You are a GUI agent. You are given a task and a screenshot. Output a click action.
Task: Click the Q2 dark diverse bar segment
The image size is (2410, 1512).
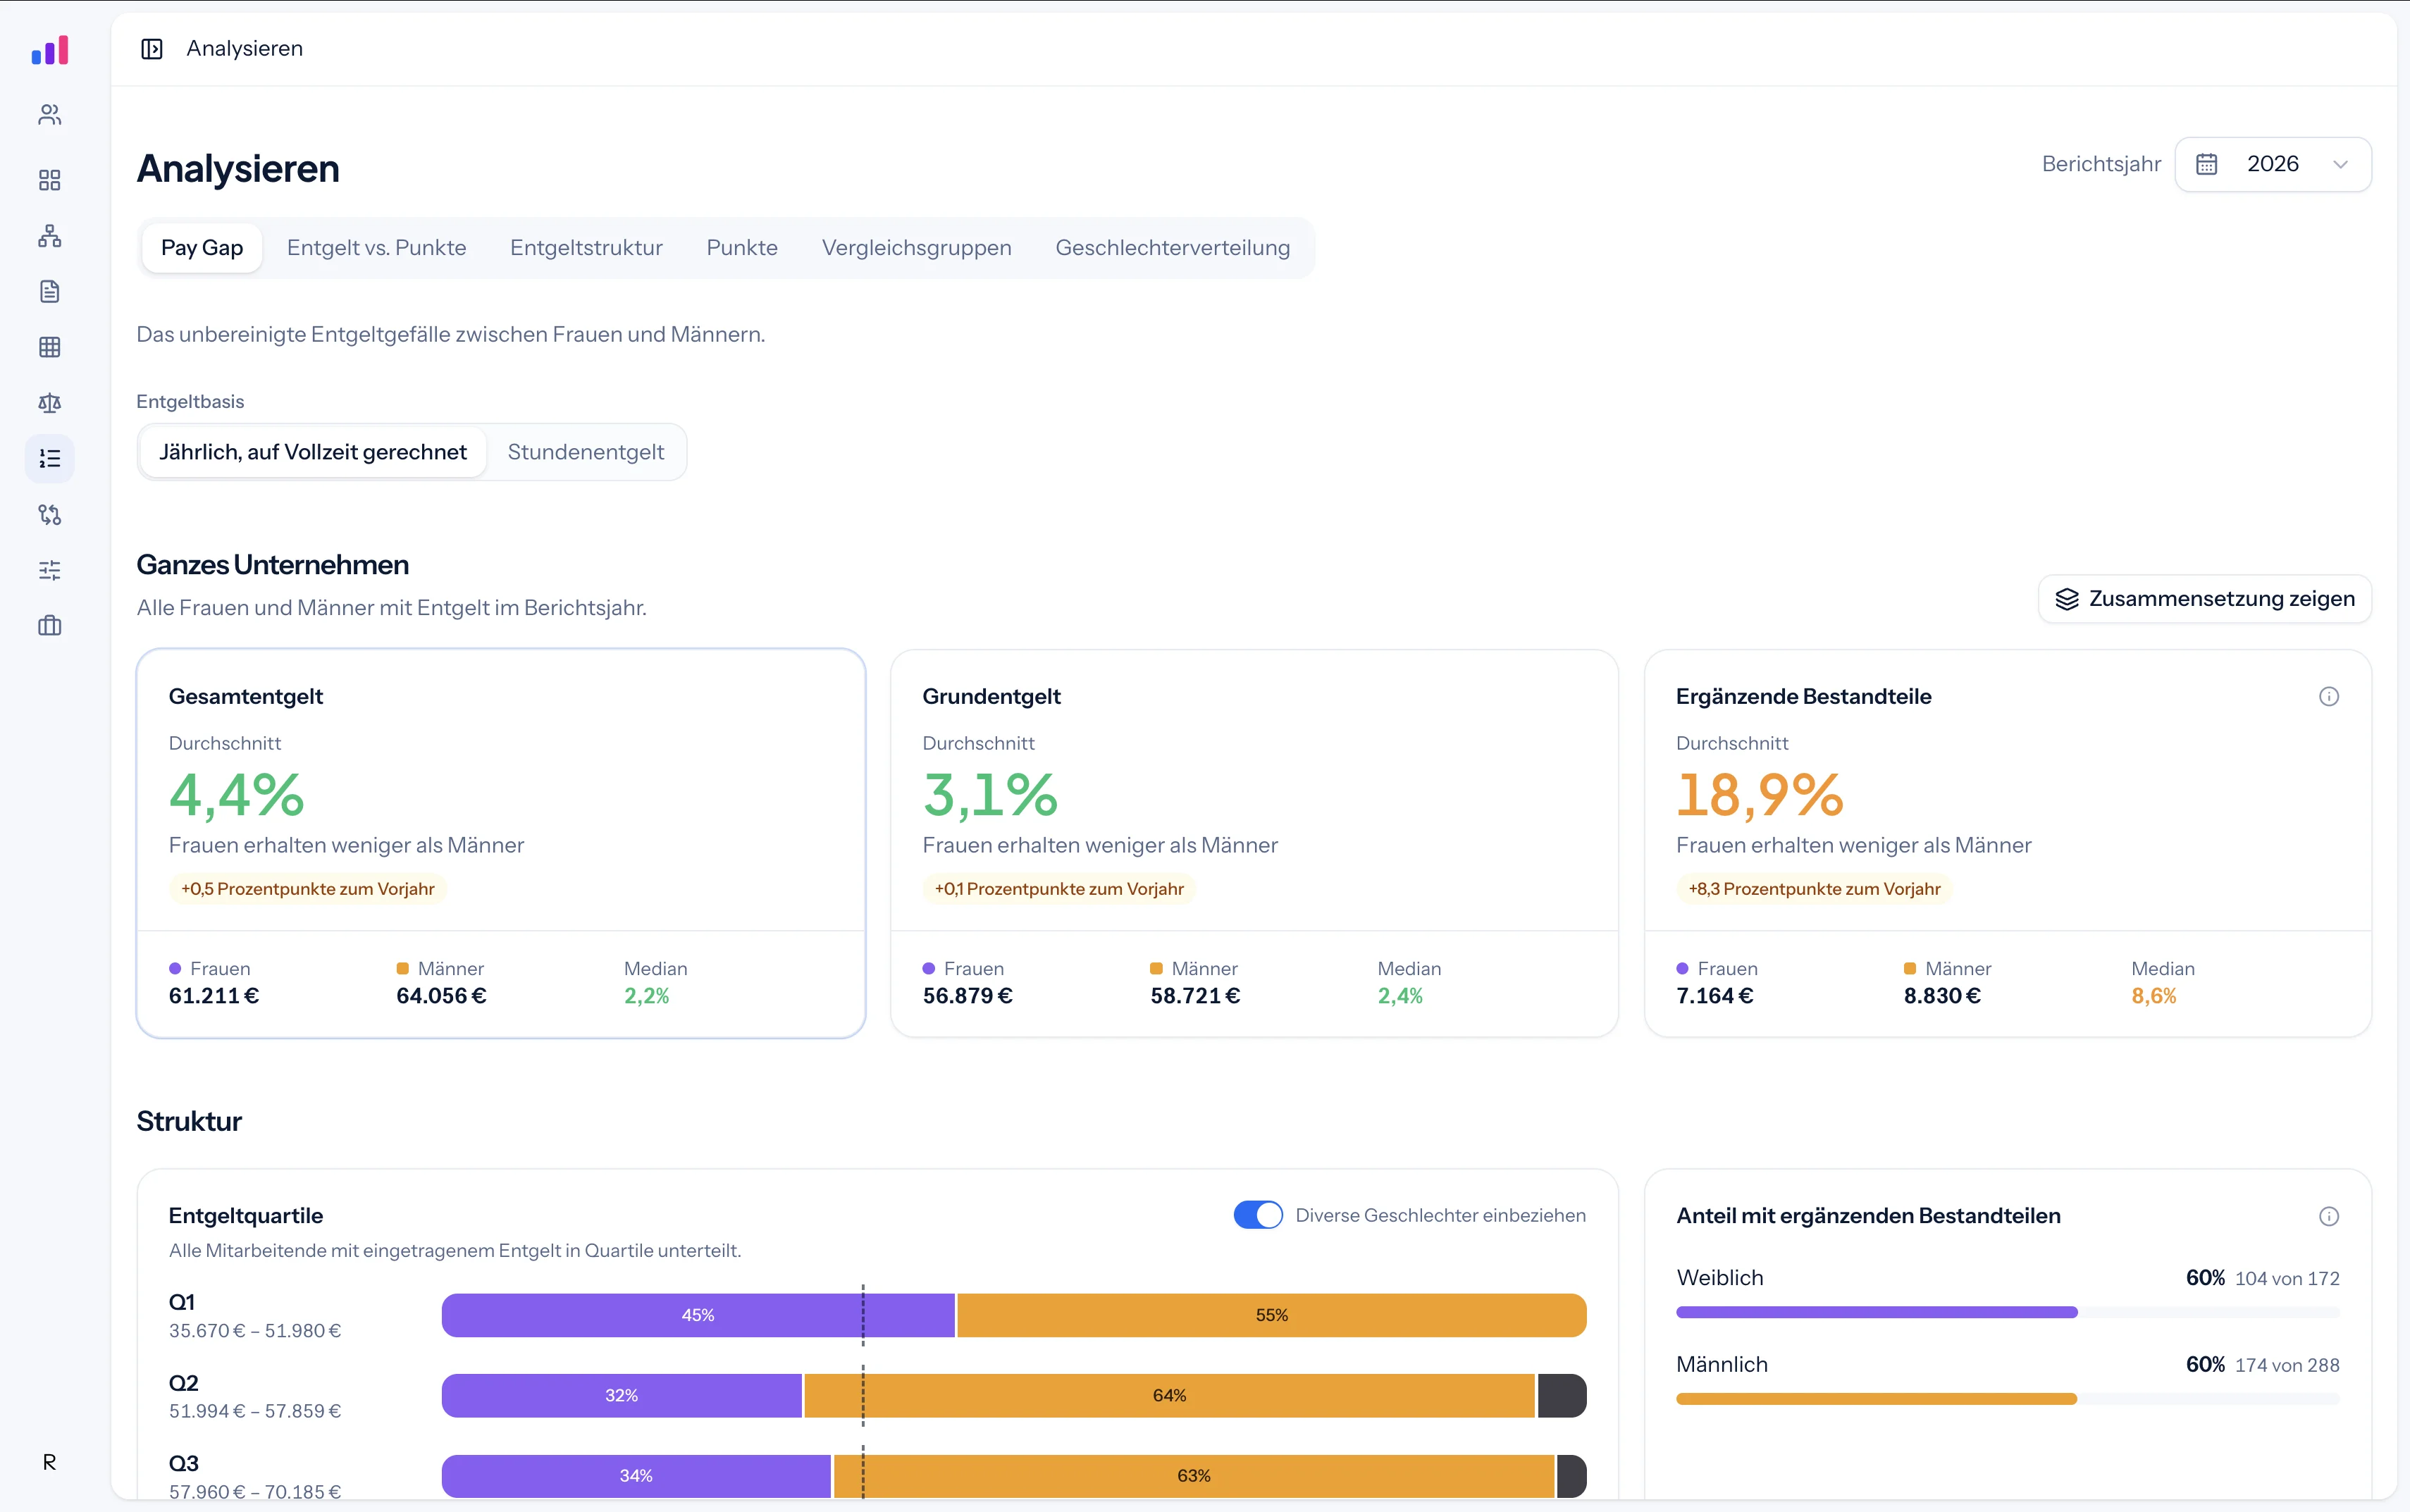(x=1562, y=1396)
